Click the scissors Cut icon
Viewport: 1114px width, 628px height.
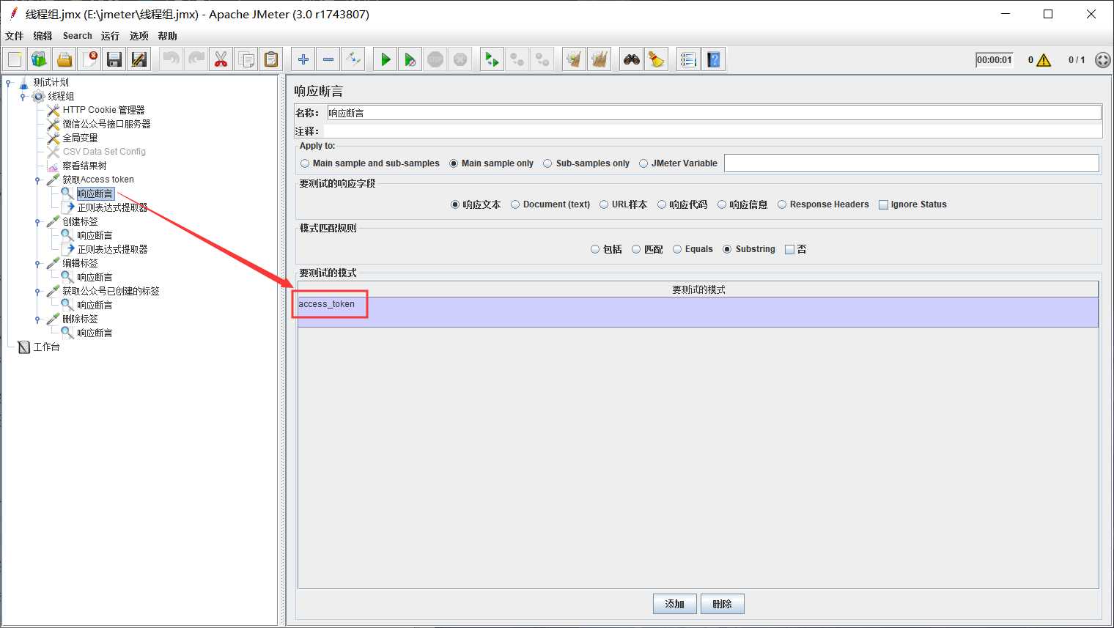coord(221,59)
